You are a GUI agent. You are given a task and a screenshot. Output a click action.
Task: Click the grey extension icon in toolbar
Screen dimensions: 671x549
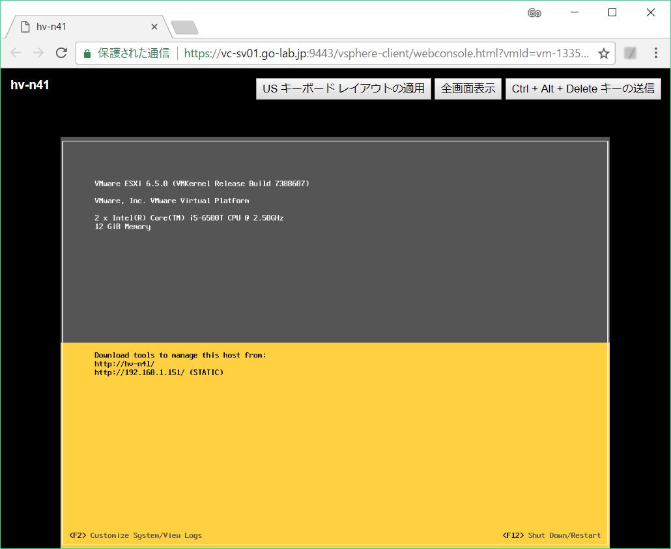[x=631, y=53]
